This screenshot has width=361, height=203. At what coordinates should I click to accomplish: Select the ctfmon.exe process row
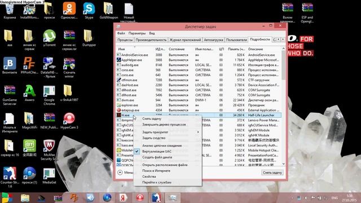pos(199,80)
